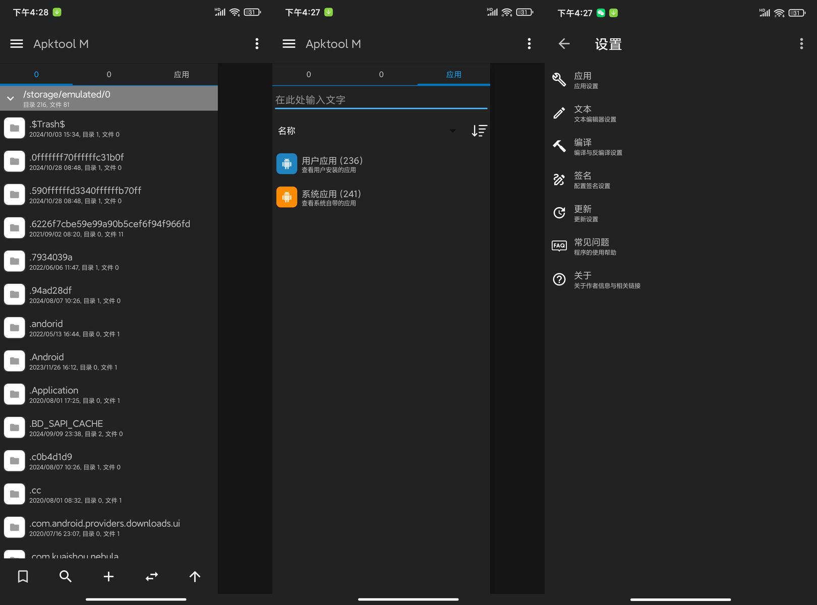Open overflow menu on the 设置 screen
817x605 pixels.
(x=801, y=44)
